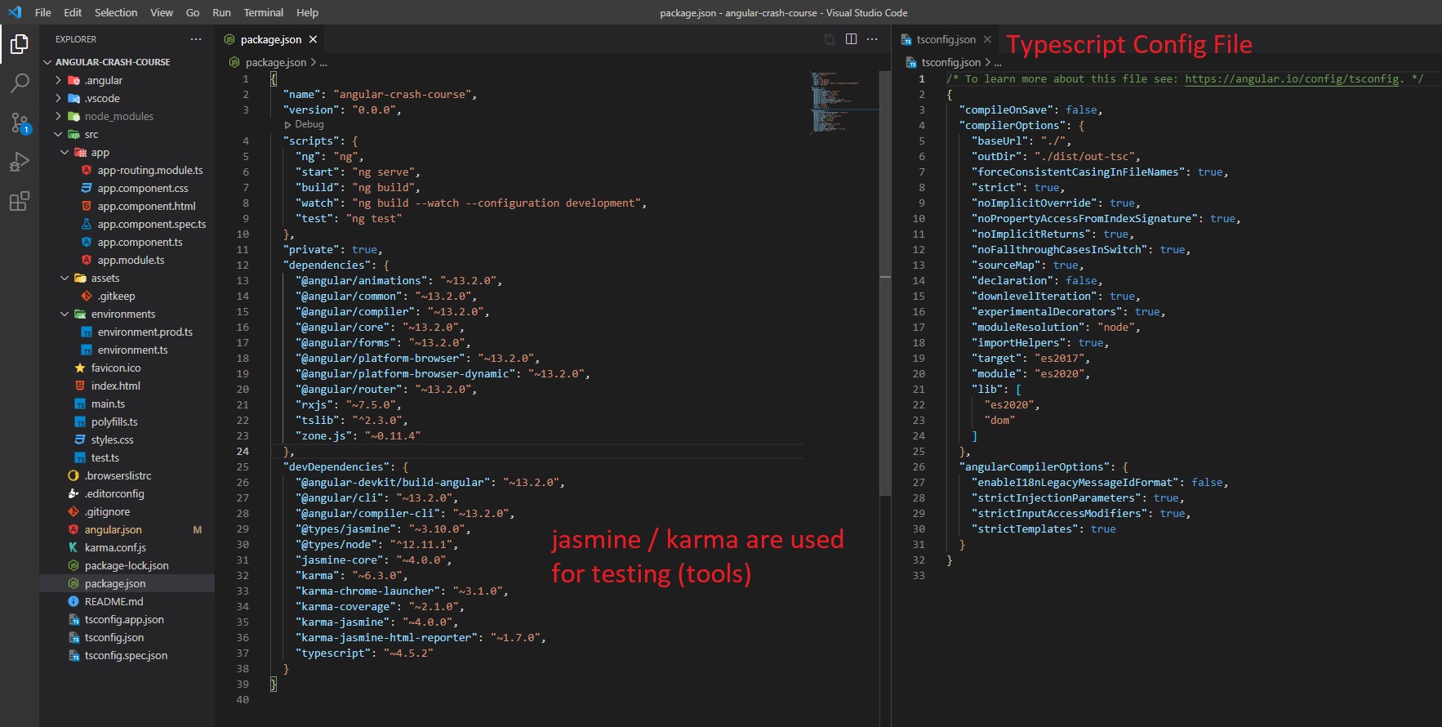Open the Go menu

[x=193, y=12]
